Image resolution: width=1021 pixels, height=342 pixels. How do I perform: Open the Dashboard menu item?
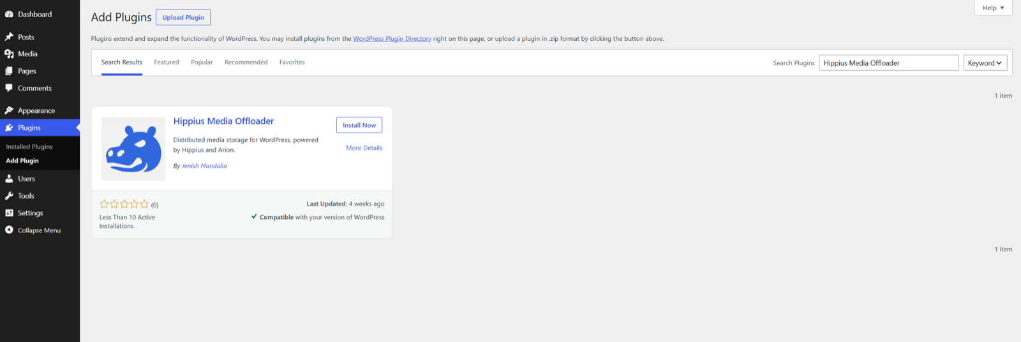click(40, 14)
